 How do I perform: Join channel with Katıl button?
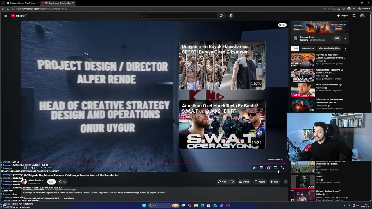[x=51, y=182]
